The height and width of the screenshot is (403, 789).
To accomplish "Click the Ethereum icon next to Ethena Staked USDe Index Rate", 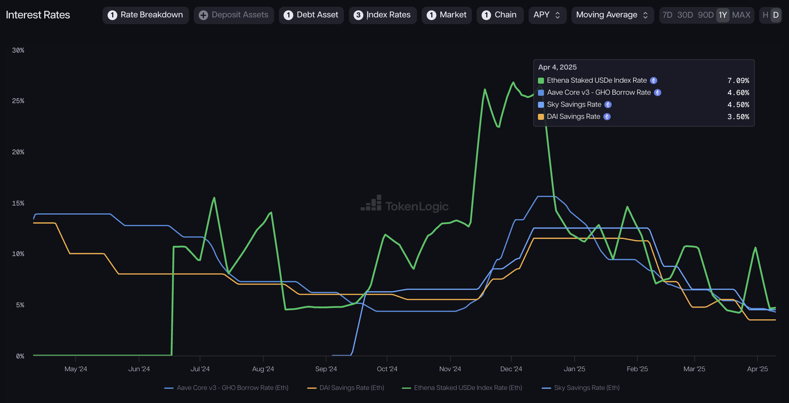I will click(x=653, y=80).
